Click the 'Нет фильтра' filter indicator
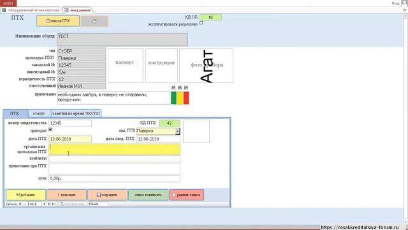Viewport: 408px width, 230px height. (x=72, y=204)
